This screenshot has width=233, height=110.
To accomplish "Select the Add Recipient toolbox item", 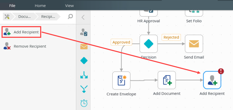I will [22, 32].
